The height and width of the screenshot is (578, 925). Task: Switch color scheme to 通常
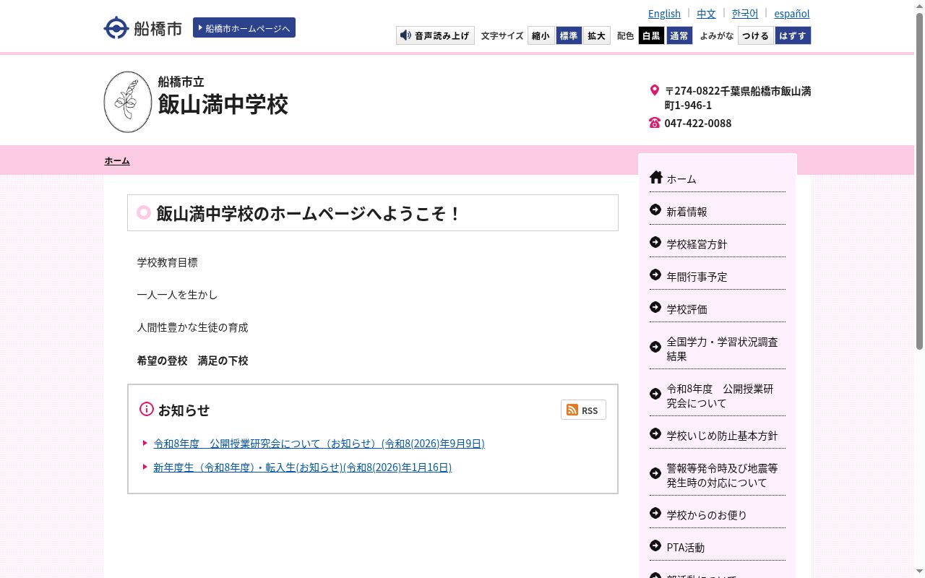pos(679,35)
